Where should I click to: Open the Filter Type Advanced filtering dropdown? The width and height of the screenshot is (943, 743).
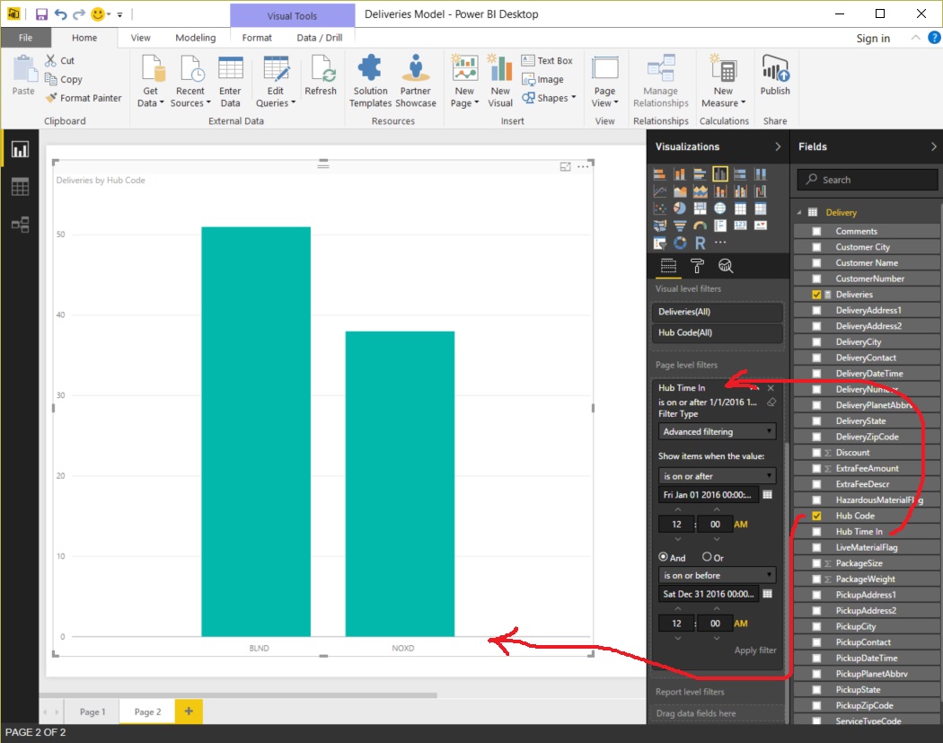[x=717, y=431]
